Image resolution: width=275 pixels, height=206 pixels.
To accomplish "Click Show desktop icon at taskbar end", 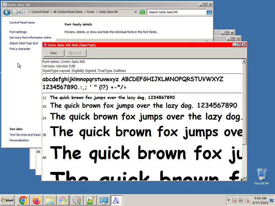I will coord(272,200).
